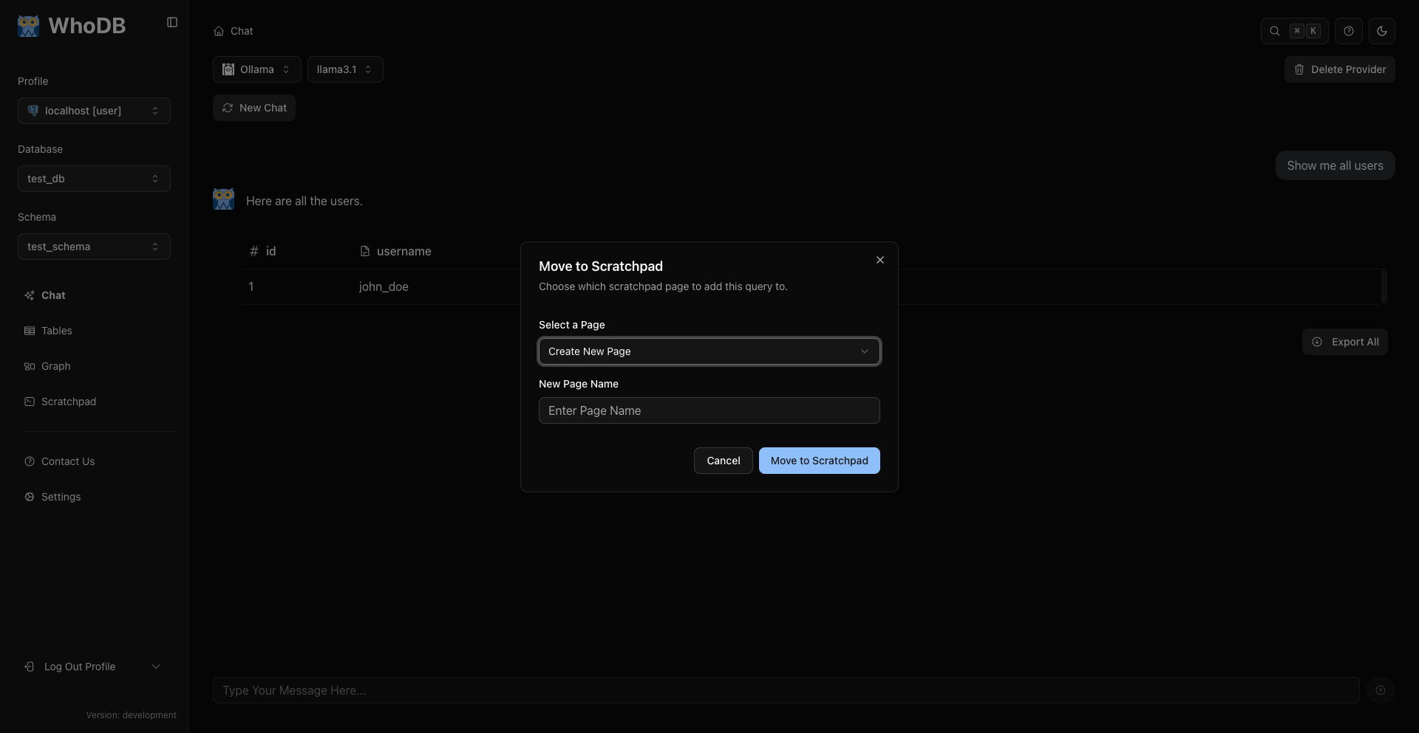
Task: Click the Cancel button in the dialog
Action: (724, 461)
